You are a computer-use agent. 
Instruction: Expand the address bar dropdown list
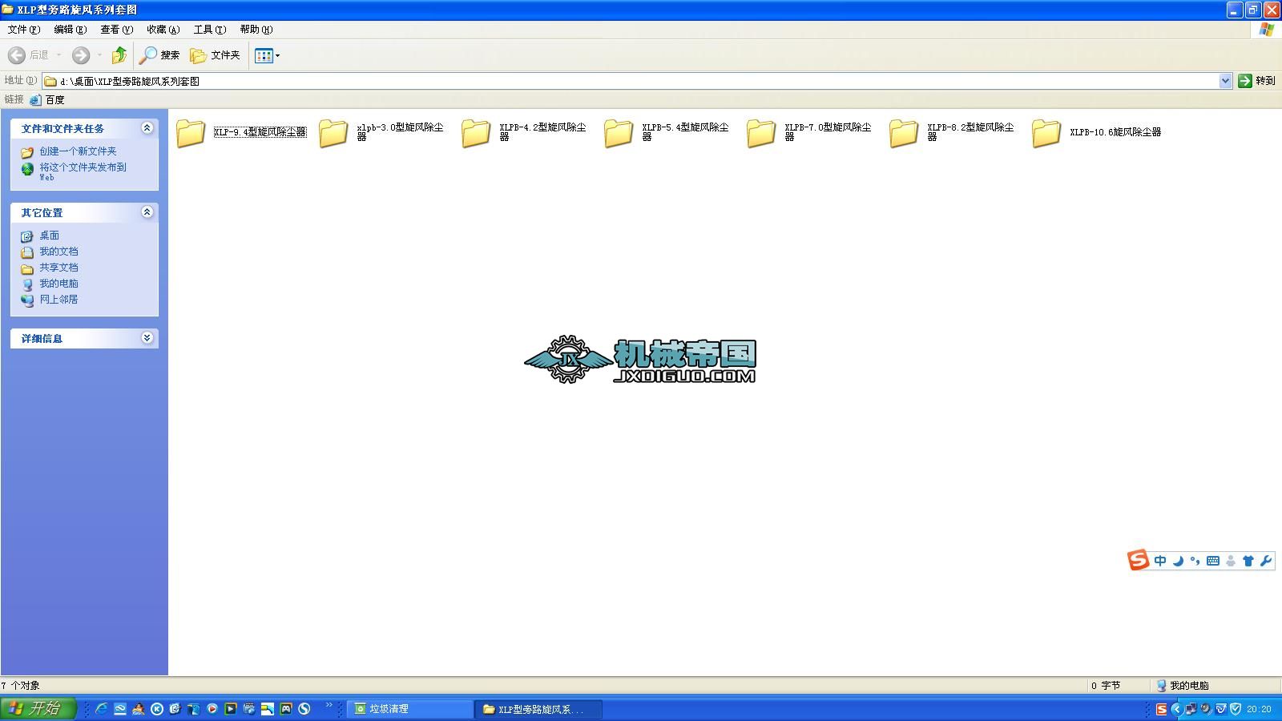1225,81
